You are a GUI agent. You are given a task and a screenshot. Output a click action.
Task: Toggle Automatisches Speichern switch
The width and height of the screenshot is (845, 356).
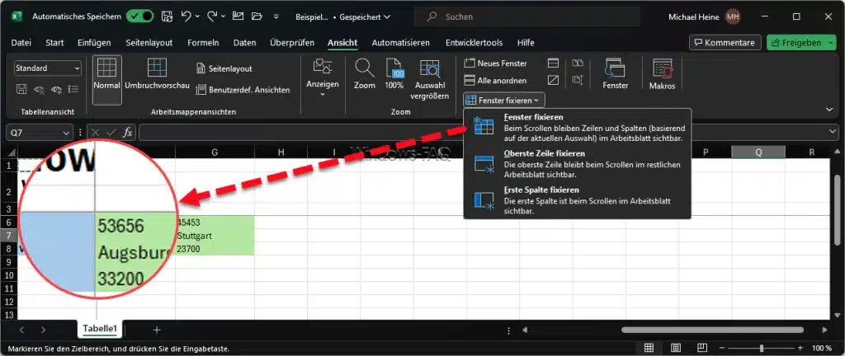coord(140,16)
